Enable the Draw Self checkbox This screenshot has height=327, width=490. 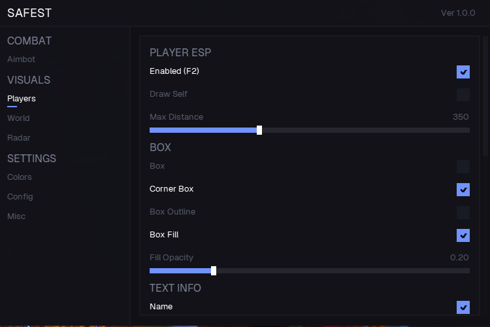click(x=463, y=95)
